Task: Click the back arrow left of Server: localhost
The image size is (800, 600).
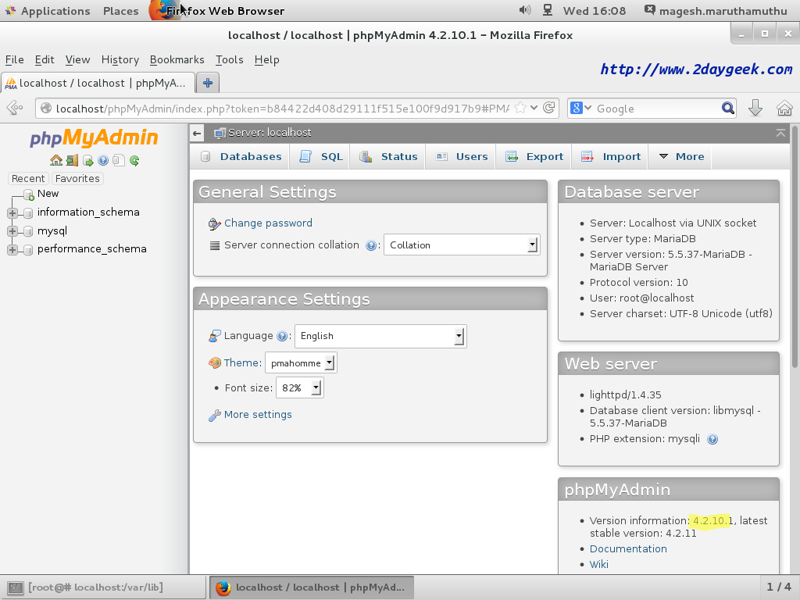Action: (197, 134)
